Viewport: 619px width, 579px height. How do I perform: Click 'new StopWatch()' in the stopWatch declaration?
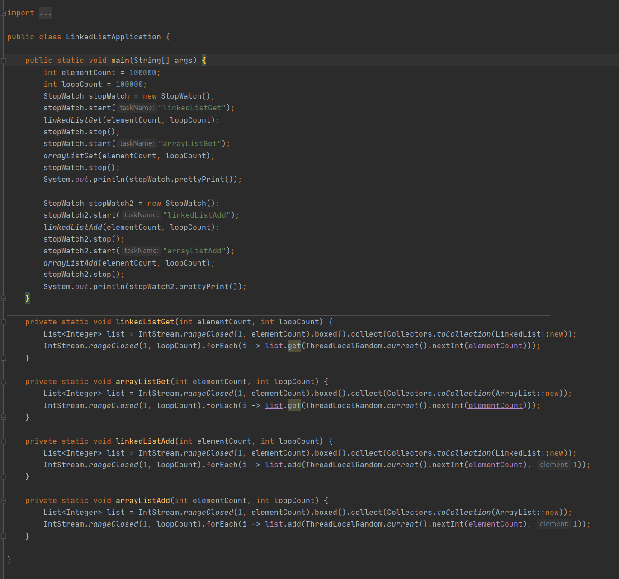pyautogui.click(x=177, y=96)
